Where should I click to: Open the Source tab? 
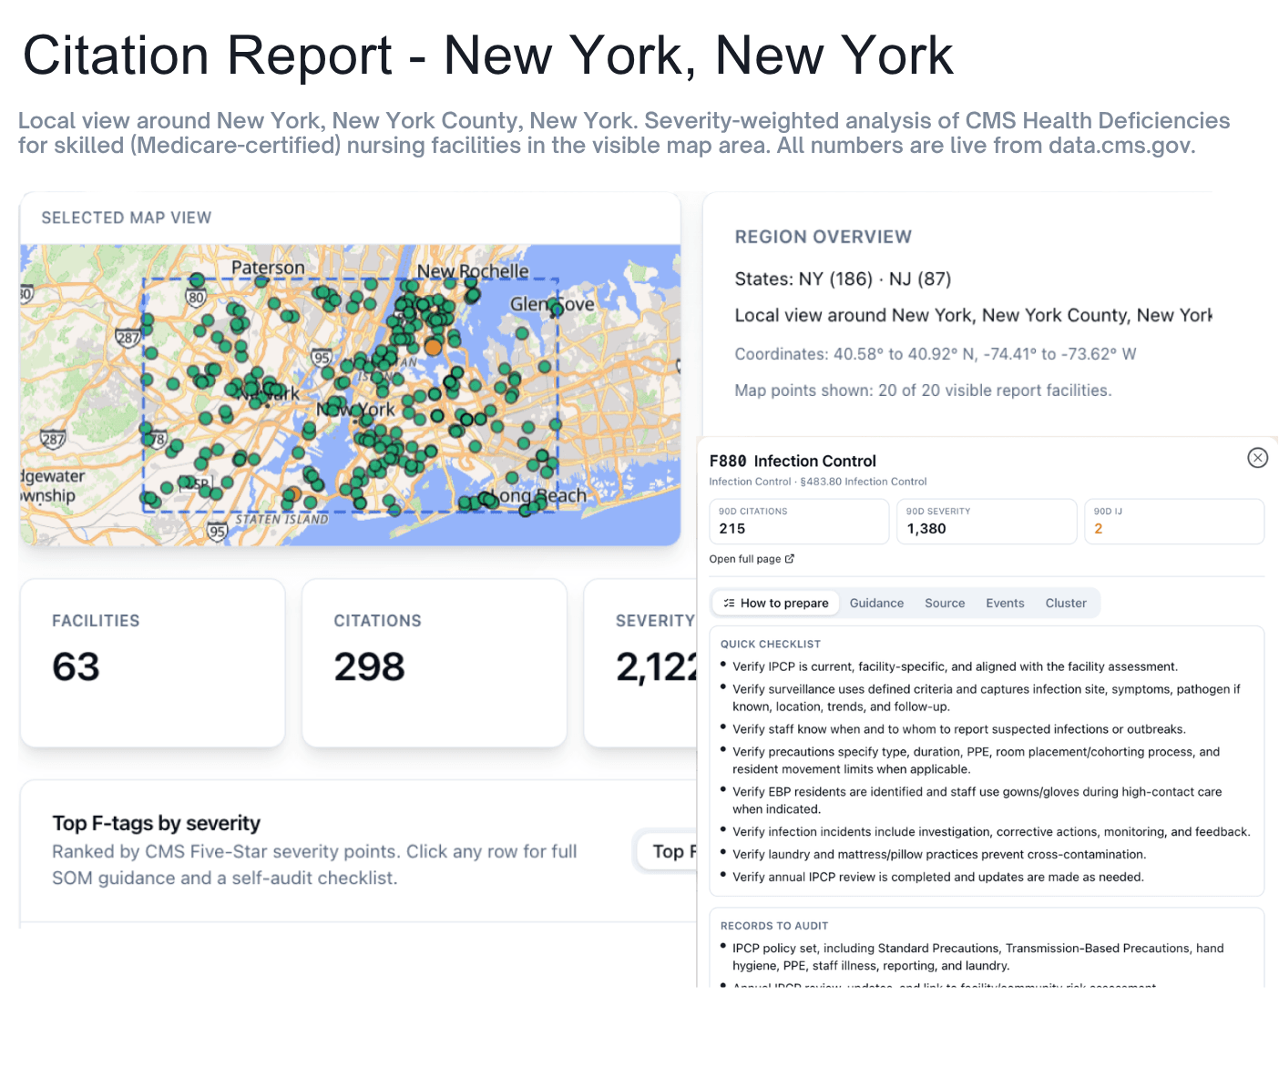[945, 603]
